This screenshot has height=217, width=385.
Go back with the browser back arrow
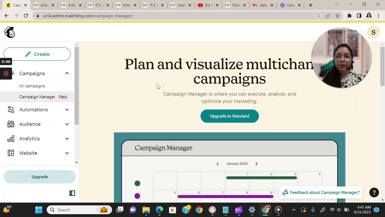pos(7,16)
